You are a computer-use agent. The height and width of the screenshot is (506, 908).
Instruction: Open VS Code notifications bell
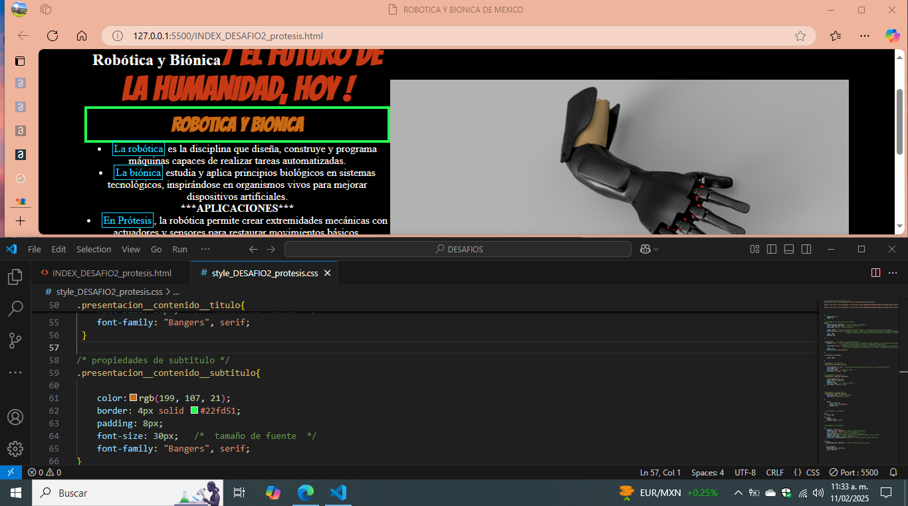tap(893, 472)
